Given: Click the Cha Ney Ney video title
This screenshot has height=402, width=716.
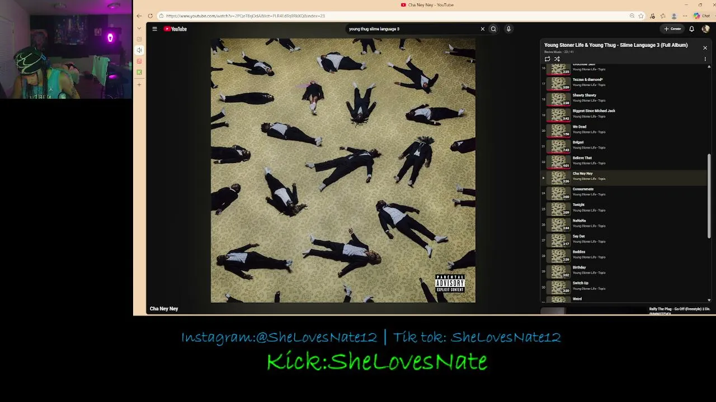Looking at the screenshot, I should point(164,309).
